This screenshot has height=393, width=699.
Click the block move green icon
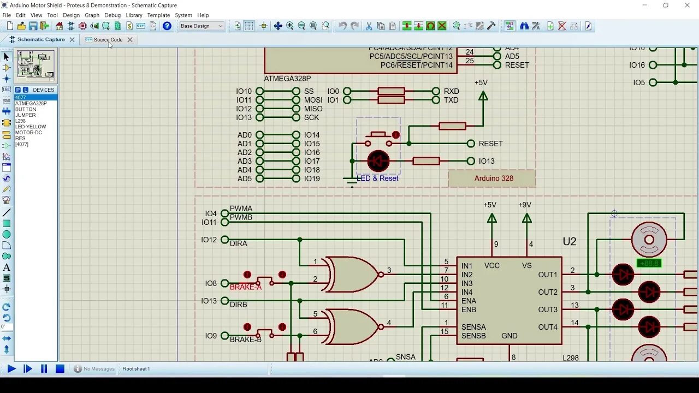(x=419, y=26)
